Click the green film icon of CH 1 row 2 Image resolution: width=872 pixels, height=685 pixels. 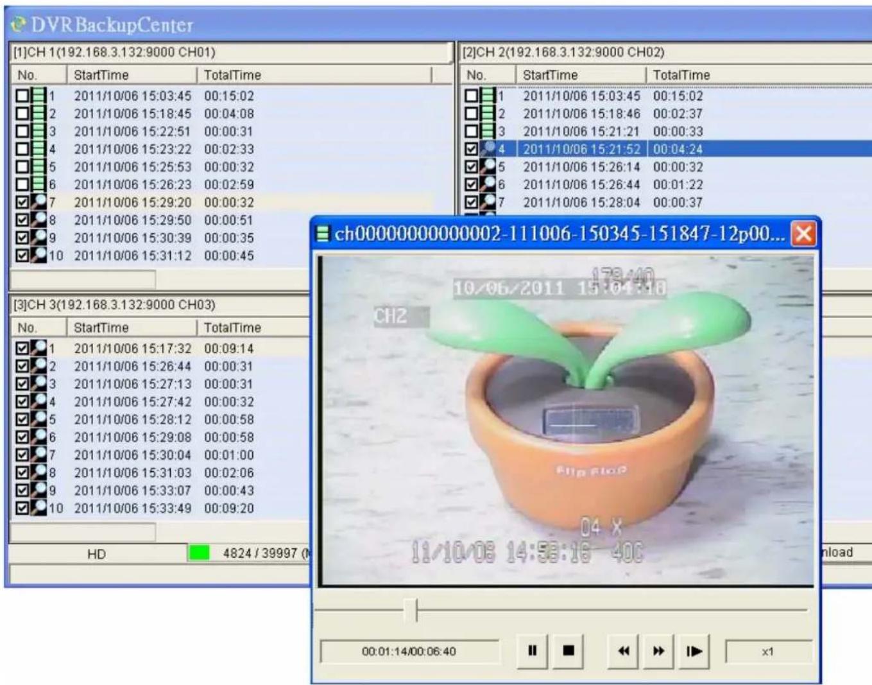38,114
